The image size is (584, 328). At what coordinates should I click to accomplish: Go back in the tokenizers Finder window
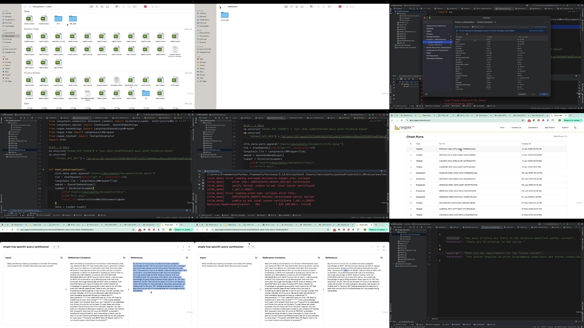tap(220, 6)
